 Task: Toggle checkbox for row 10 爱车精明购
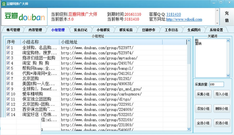tap(8, 94)
